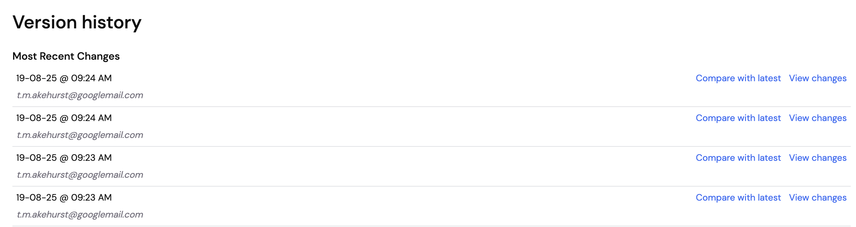Select the author email in the third entry
The image size is (856, 227).
[80, 175]
